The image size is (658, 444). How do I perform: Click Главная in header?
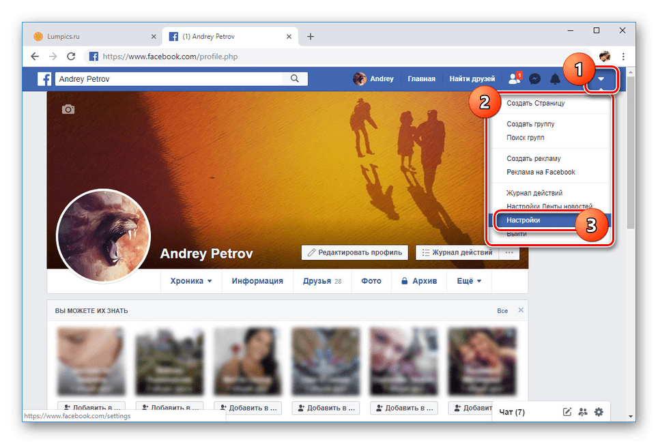421,79
